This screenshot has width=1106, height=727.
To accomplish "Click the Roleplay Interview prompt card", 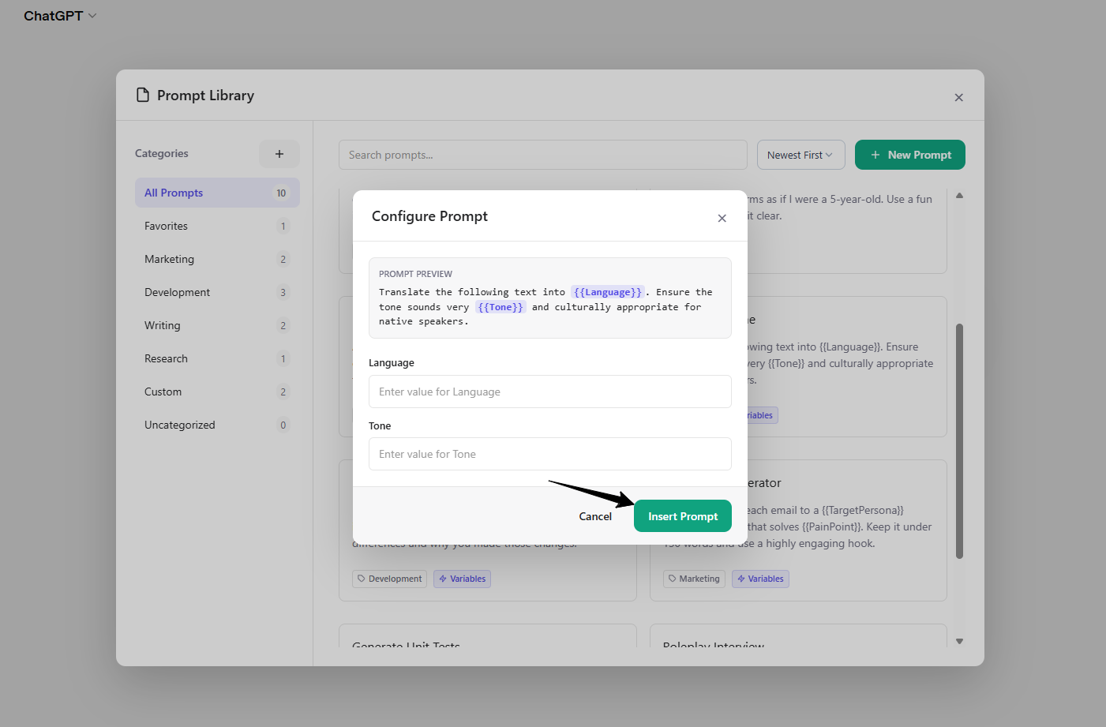I will [x=798, y=636].
